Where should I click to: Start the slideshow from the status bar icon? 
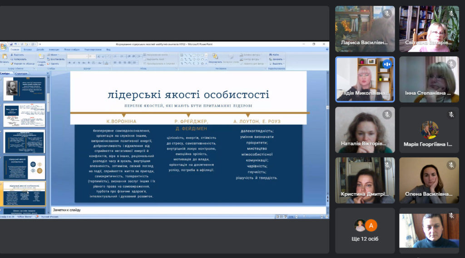(x=285, y=217)
